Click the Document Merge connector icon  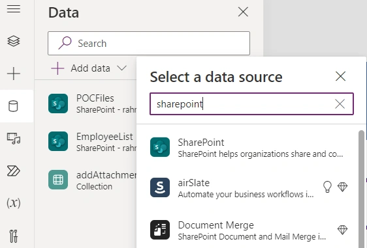pyautogui.click(x=160, y=230)
